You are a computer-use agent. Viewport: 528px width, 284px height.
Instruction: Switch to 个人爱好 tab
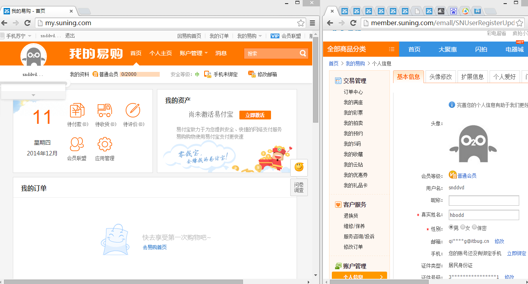[x=504, y=77]
